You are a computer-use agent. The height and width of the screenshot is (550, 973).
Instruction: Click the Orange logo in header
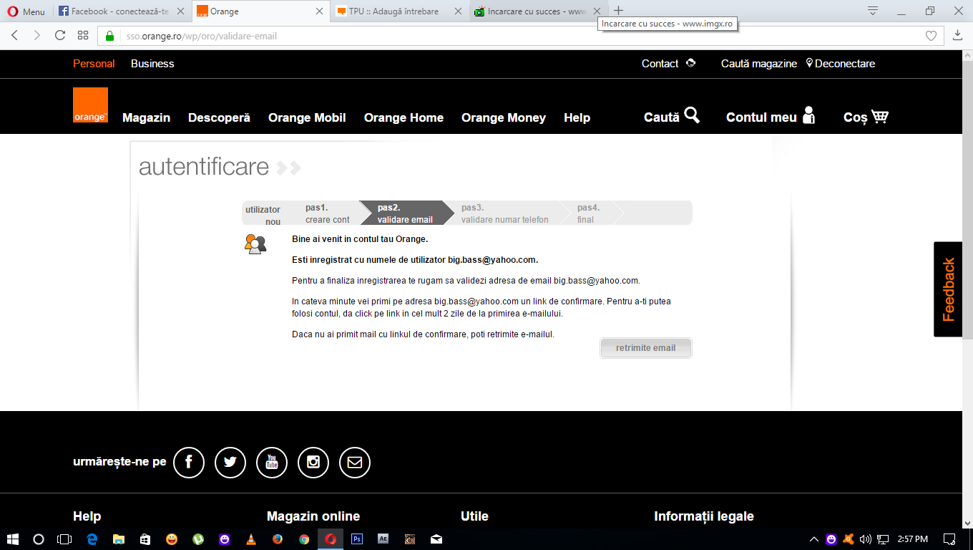(90, 105)
